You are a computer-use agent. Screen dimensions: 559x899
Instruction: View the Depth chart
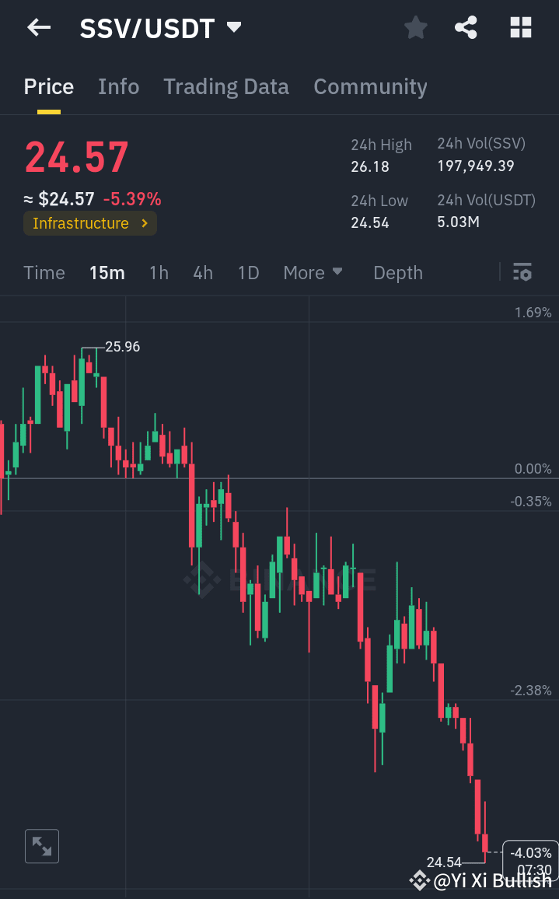(397, 272)
